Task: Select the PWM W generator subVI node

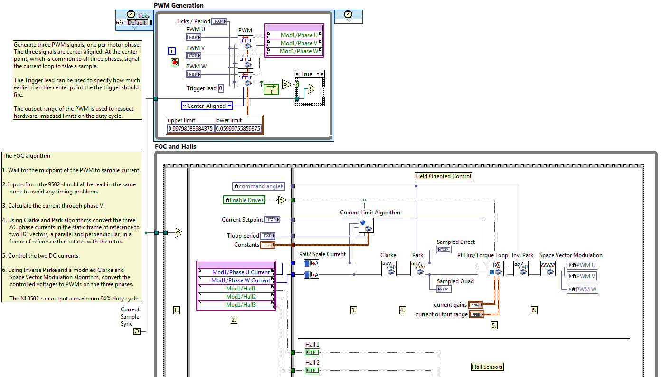Action: point(246,80)
